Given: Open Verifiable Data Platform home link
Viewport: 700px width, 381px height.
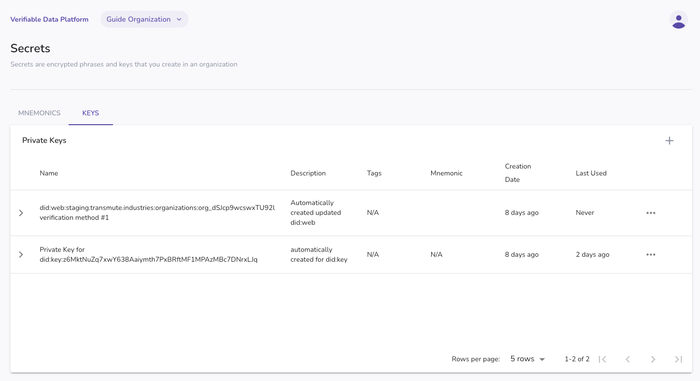Looking at the screenshot, I should pyautogui.click(x=49, y=19).
